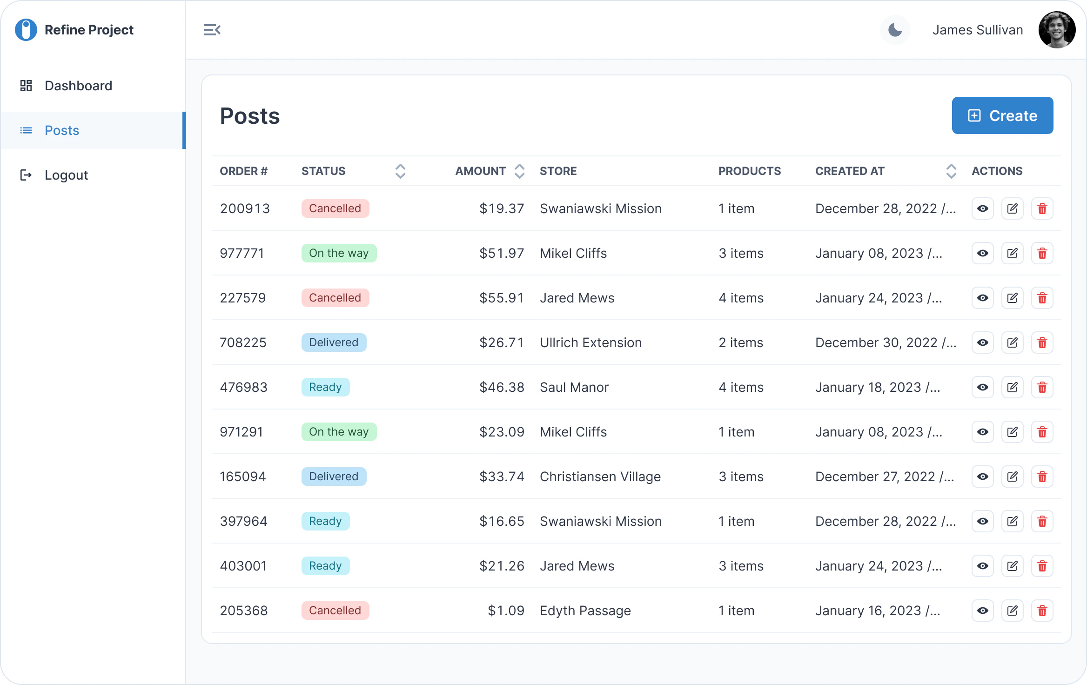
Task: Click the delete icon for order 205368
Action: (x=1042, y=611)
